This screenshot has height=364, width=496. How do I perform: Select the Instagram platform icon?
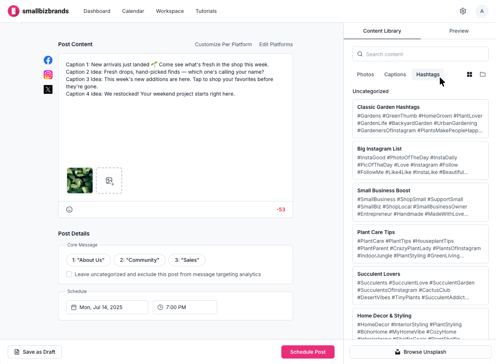point(48,75)
